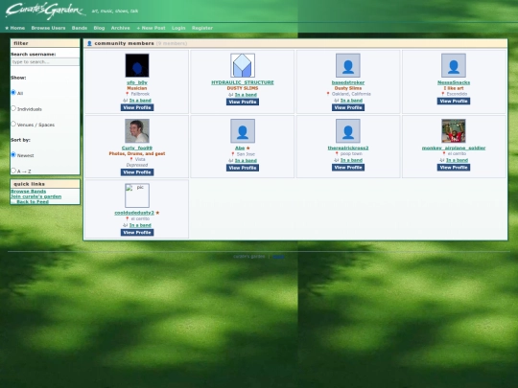Select the Individuals show filter
The height and width of the screenshot is (388, 518).
(x=13, y=108)
